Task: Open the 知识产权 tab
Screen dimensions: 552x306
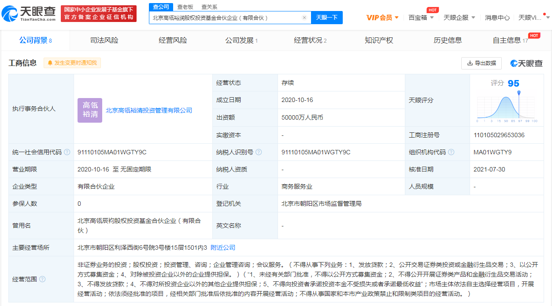Action: point(379,40)
